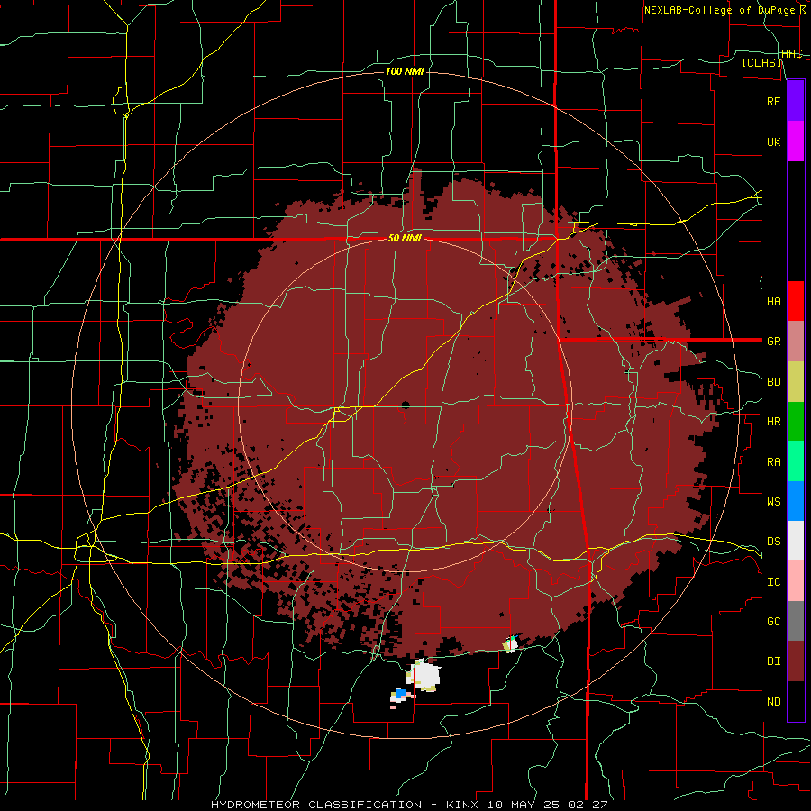811x811 pixels.
Task: Click the HYDROMETEOR CLASSIFICATION title text
Action: pyautogui.click(x=316, y=805)
